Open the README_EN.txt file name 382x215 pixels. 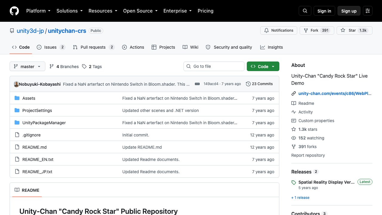(x=38, y=159)
